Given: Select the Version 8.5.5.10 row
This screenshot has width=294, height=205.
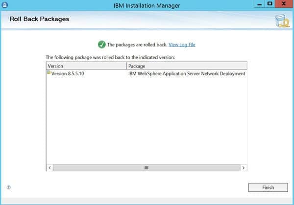Looking at the screenshot, I should click(147, 73).
